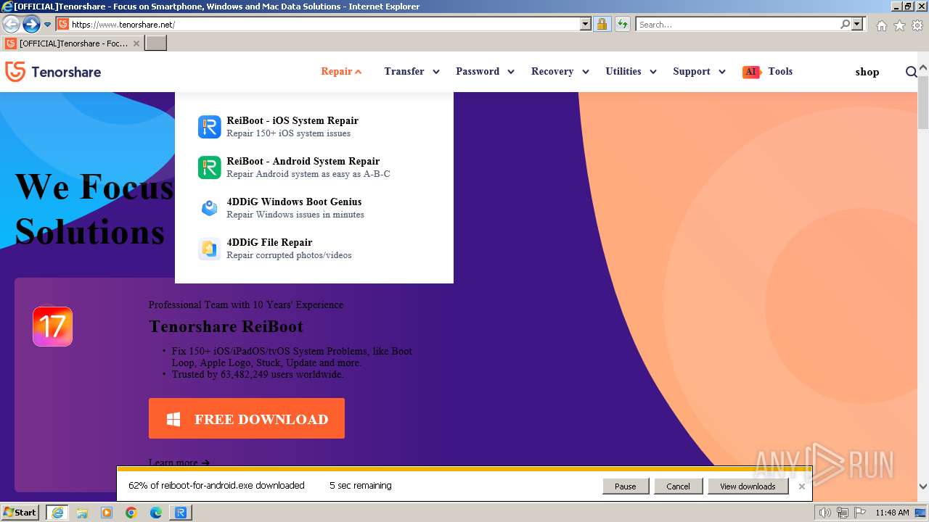929x522 pixels.
Task: Click the FREE DOWNLOAD button
Action: point(247,418)
